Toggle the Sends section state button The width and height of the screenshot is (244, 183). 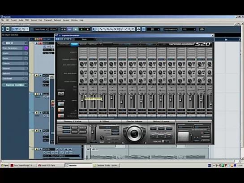pyautogui.click(x=26, y=58)
